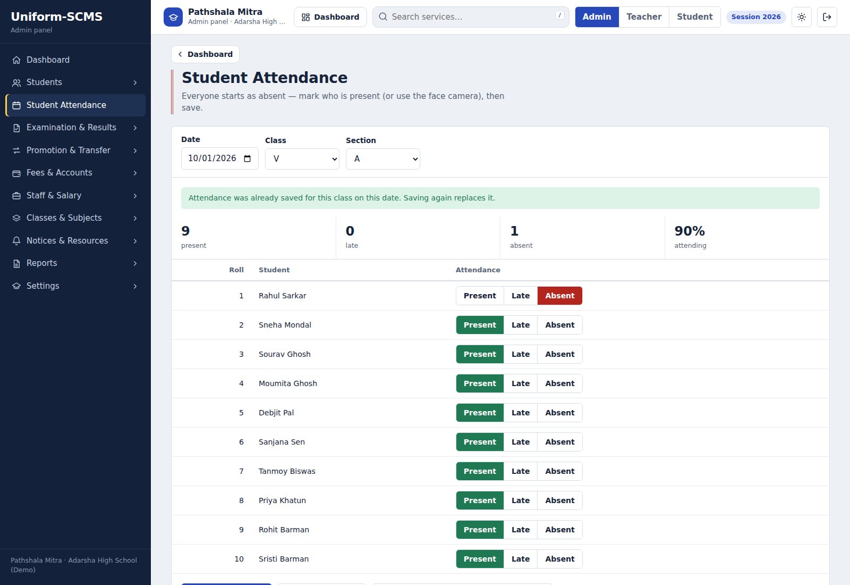The image size is (850, 585).
Task: Click the already-saved attendance notice banner
Action: 500,198
